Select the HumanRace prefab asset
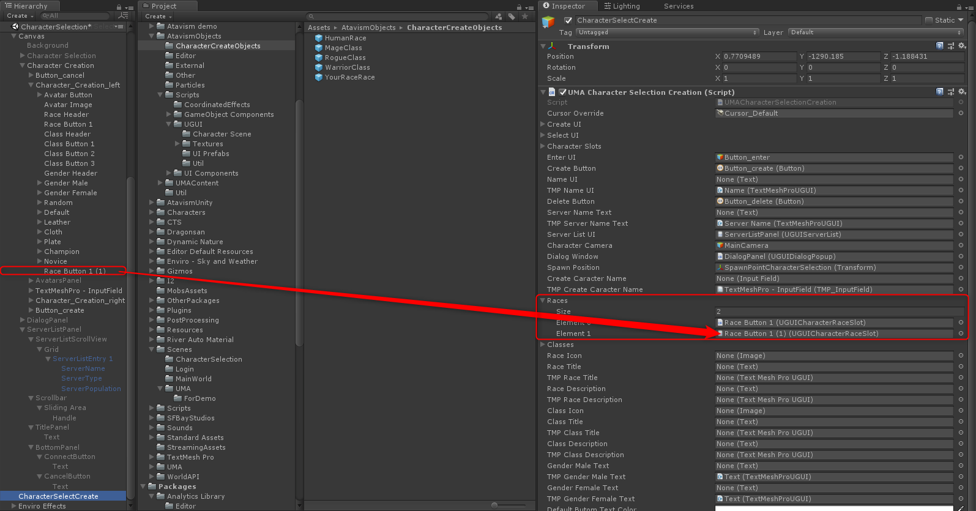This screenshot has height=511, width=976. (345, 38)
